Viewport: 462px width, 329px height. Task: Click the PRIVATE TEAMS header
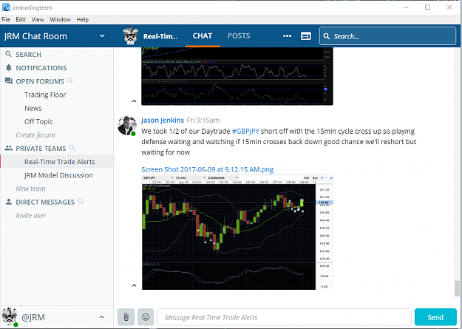tap(41, 149)
